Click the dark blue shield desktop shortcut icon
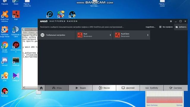The height and width of the screenshot is (107, 190). tap(72, 14)
